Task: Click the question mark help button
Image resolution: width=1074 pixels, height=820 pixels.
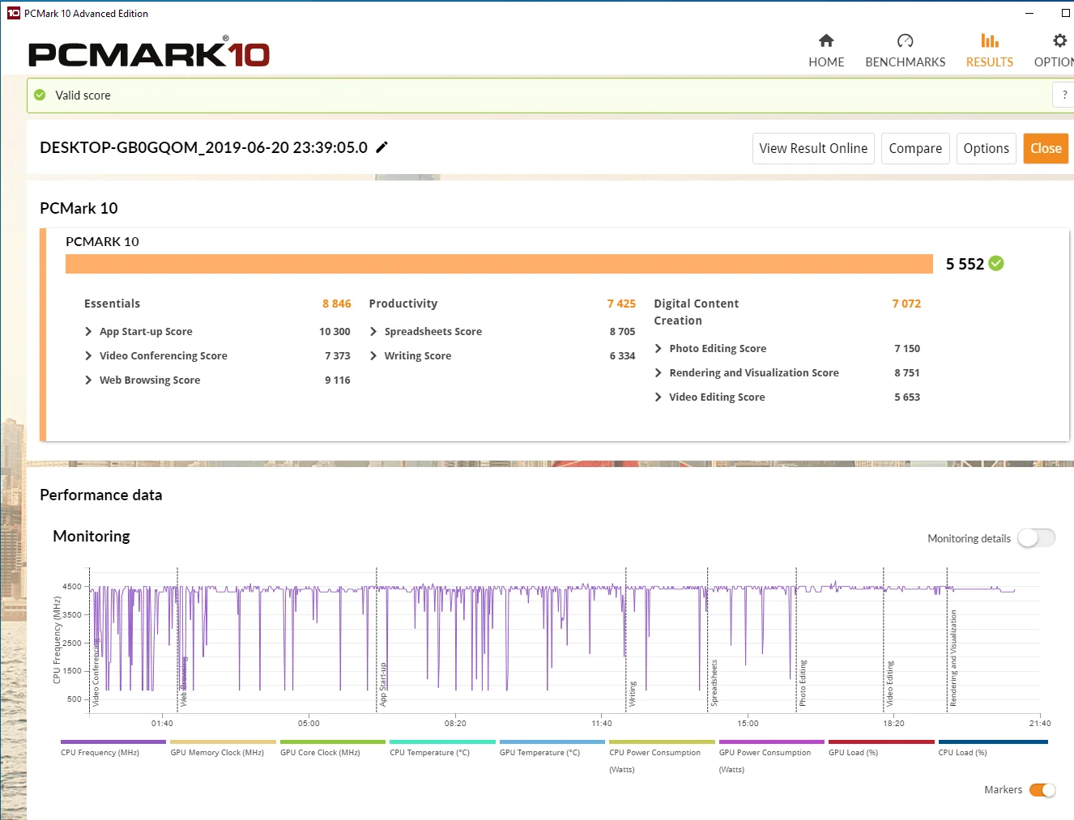Action: coord(1063,95)
